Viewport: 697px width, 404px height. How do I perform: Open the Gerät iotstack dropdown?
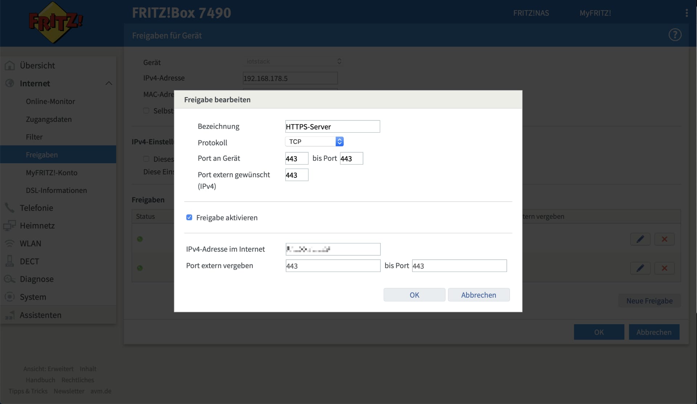tap(293, 61)
